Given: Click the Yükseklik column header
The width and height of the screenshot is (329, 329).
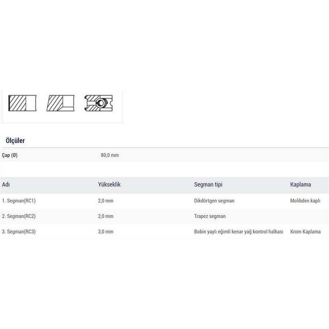Looking at the screenshot, I should [x=109, y=185].
